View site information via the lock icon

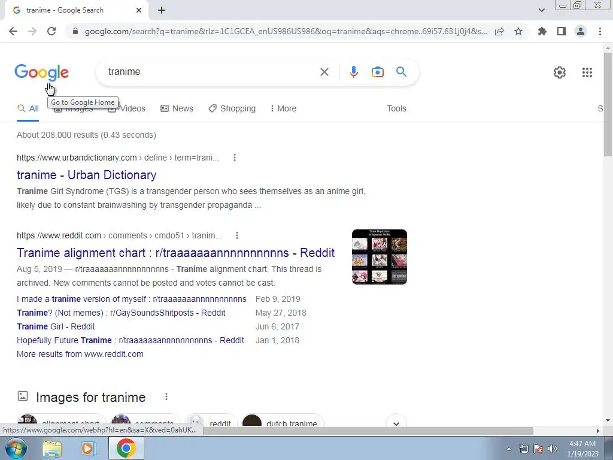click(x=75, y=31)
